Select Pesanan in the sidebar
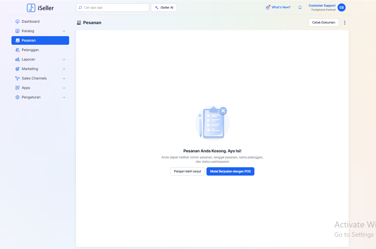The width and height of the screenshot is (376, 249). (40, 40)
